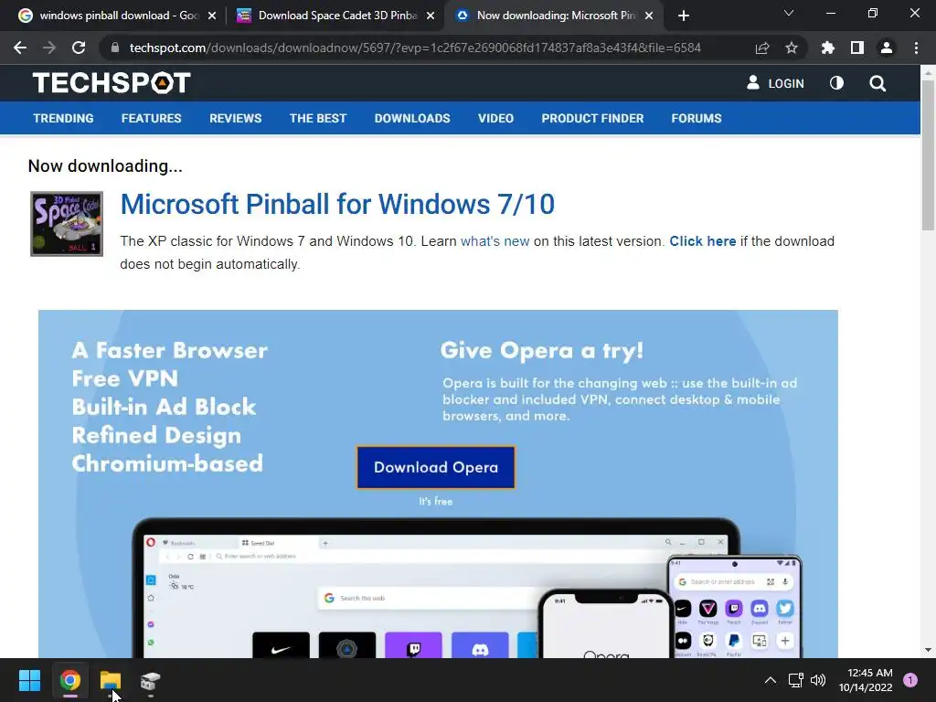Viewport: 936px width, 702px height.
Task: Click the TechSpot logo
Action: [112, 83]
